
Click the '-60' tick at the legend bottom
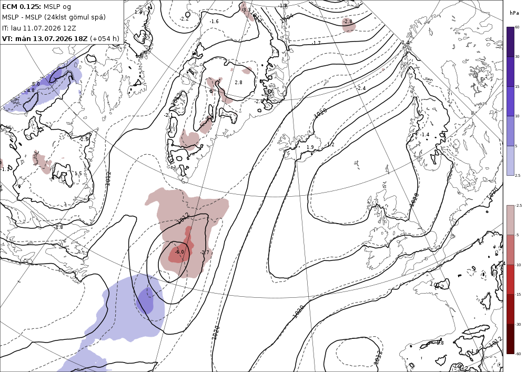point(518,354)
